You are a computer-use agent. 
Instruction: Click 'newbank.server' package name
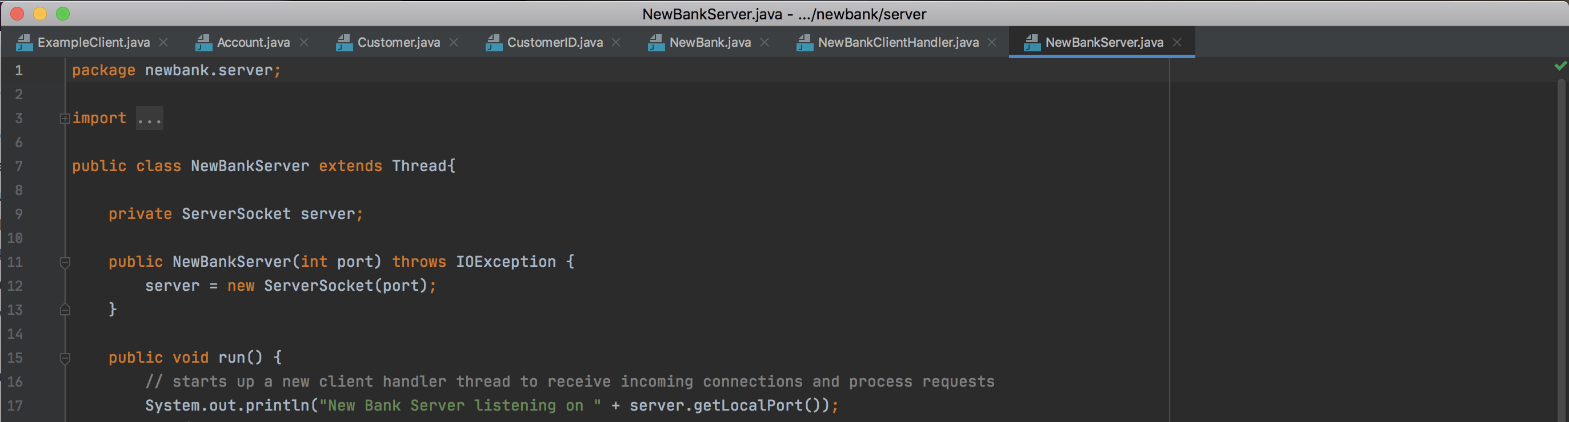pos(209,71)
